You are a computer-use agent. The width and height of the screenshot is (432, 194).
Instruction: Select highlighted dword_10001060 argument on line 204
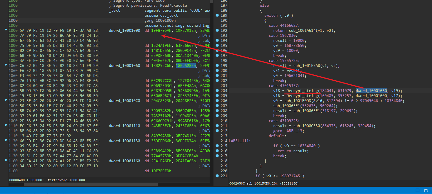point(371,91)
